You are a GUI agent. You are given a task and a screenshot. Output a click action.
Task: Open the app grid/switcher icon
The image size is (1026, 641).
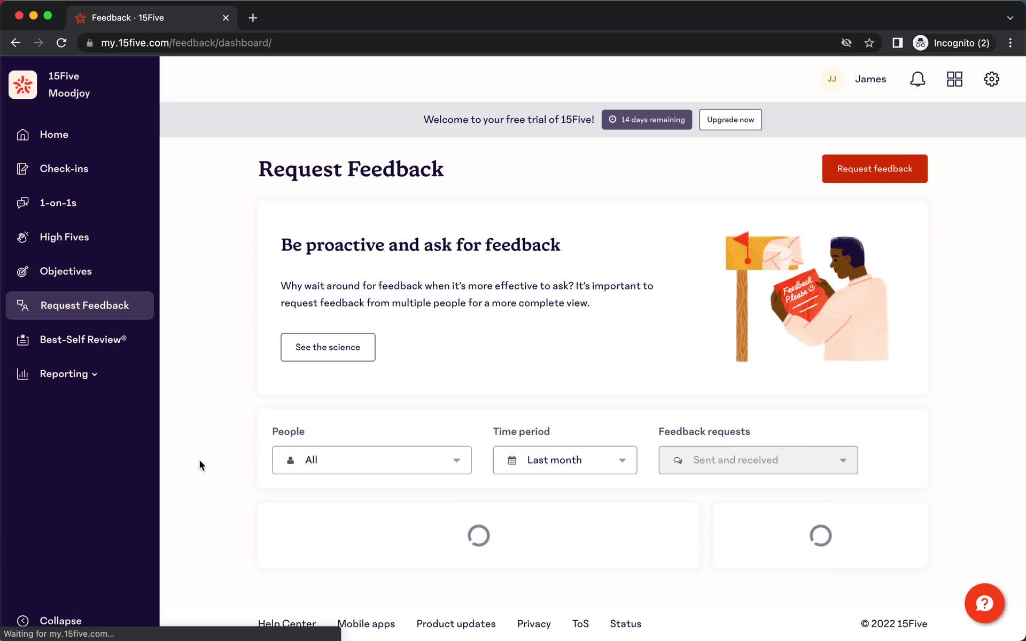tap(955, 79)
